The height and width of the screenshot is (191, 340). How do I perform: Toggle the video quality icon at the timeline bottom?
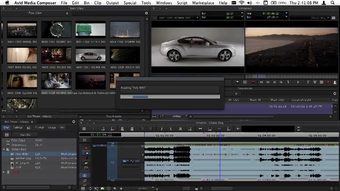pyautogui.click(x=103, y=188)
